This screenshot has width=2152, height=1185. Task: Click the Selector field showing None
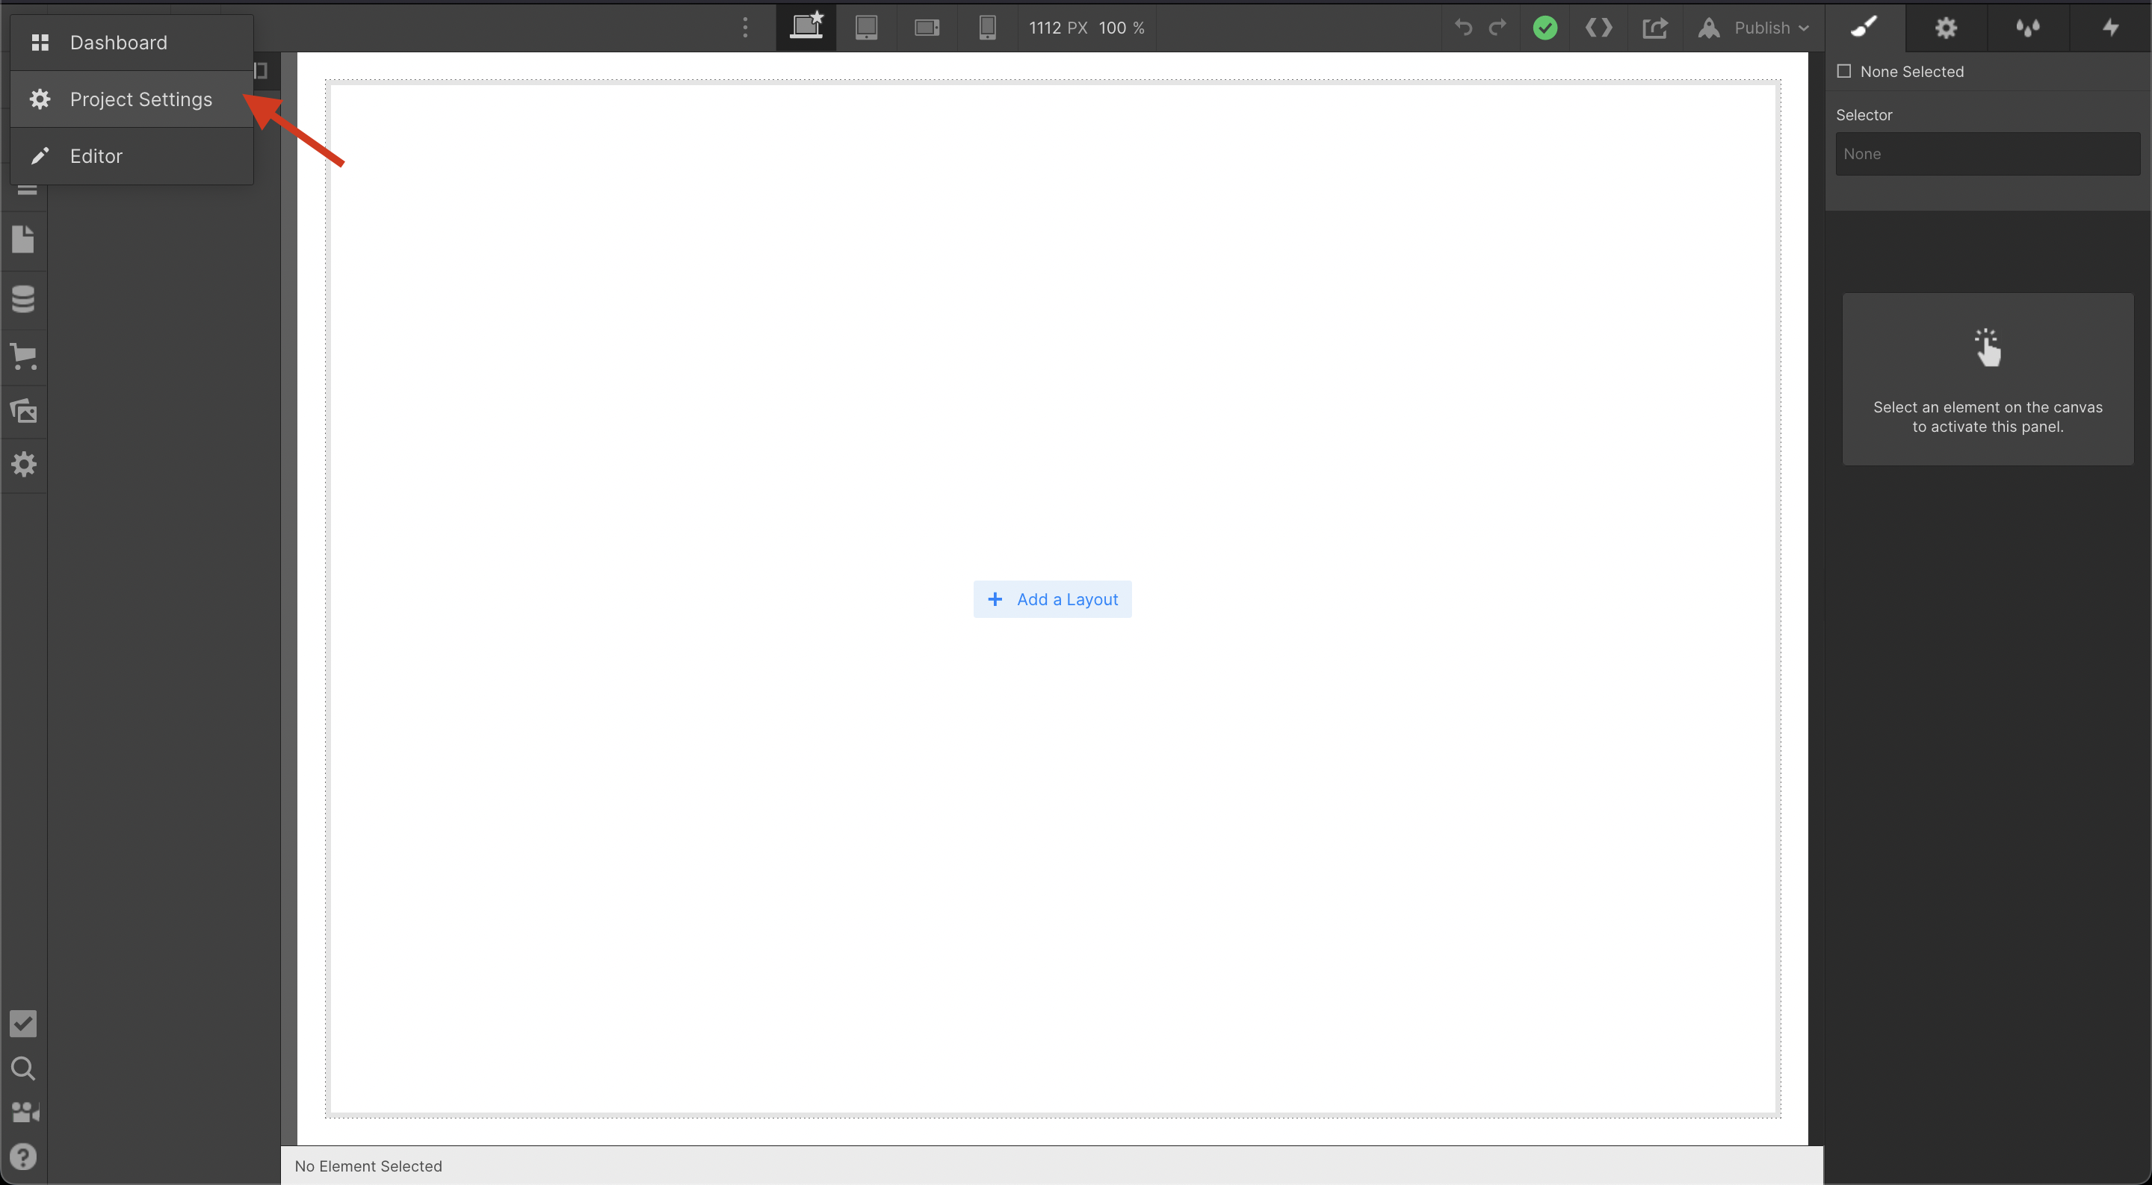[1987, 154]
